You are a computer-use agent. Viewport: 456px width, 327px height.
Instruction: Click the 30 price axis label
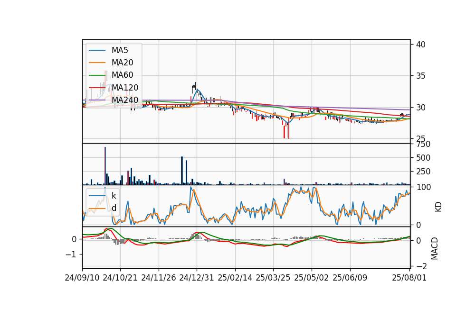[420, 108]
